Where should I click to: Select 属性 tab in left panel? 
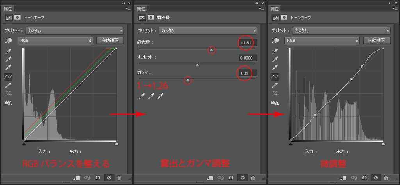(8, 9)
